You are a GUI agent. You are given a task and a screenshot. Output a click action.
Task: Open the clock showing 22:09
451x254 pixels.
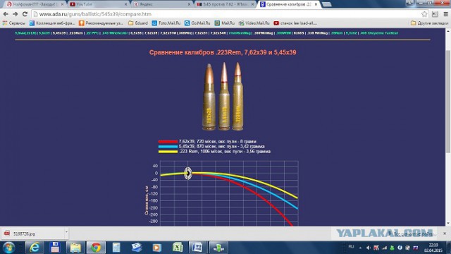pos(433,248)
